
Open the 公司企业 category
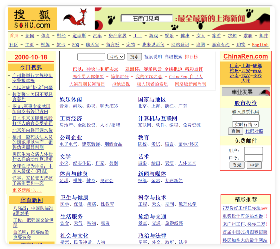coord(71,137)
